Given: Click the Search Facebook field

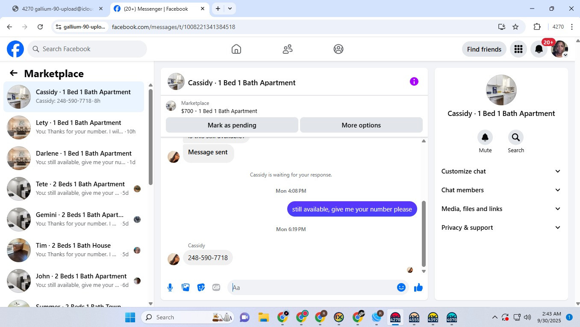Looking at the screenshot, I should 87,49.
